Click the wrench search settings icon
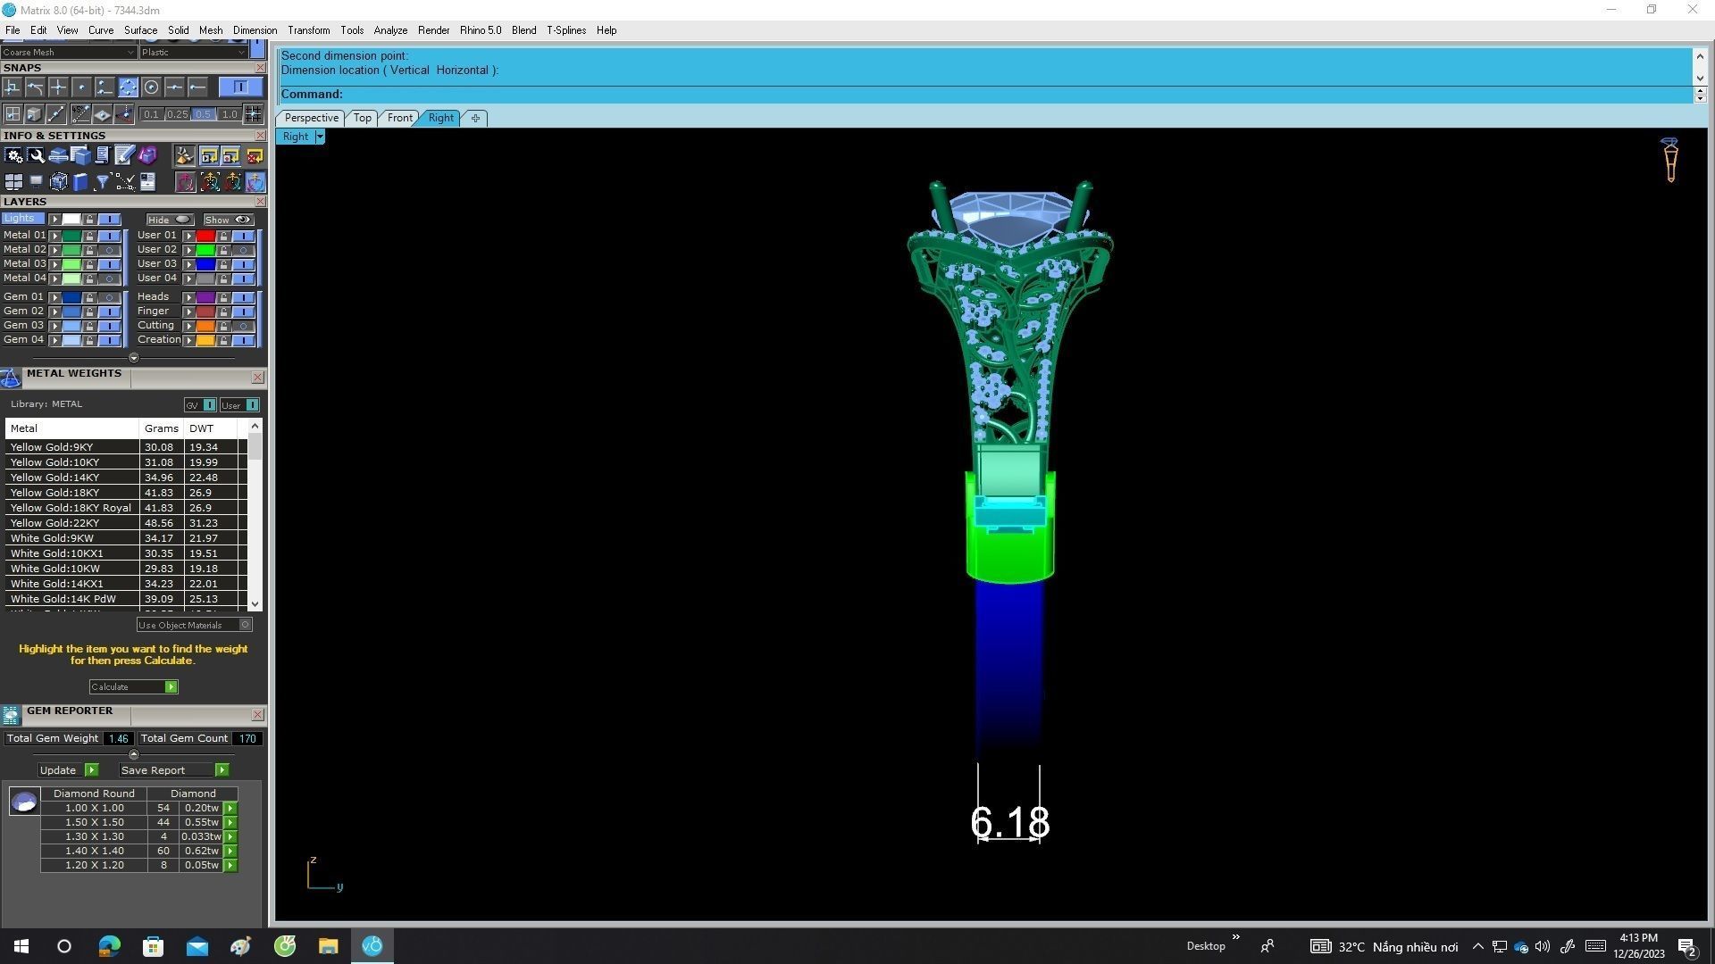 tap(36, 156)
